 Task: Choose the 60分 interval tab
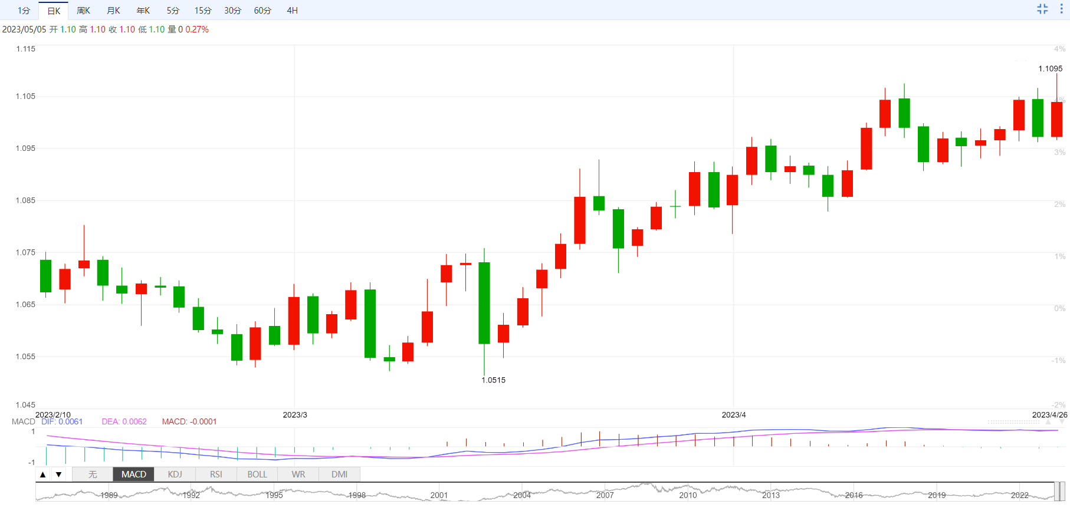[262, 11]
